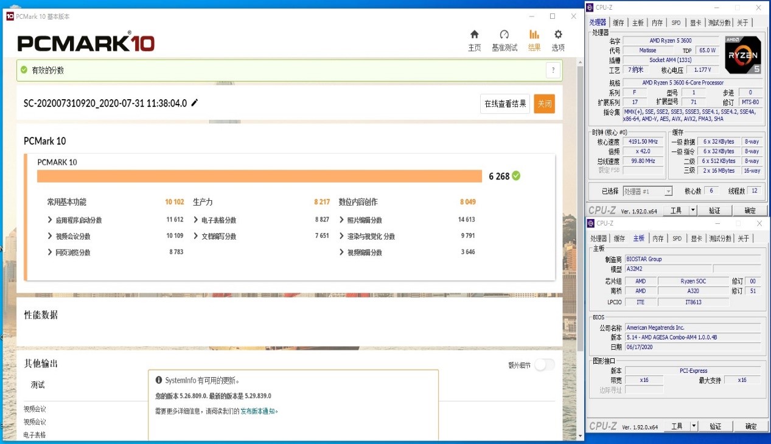771x444 pixels.
Task: Click the info icon in SystemInfo notice
Action: point(159,381)
